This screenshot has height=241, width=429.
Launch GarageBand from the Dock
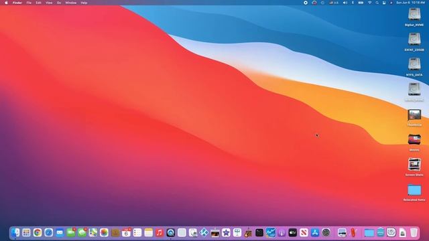[x=248, y=232]
